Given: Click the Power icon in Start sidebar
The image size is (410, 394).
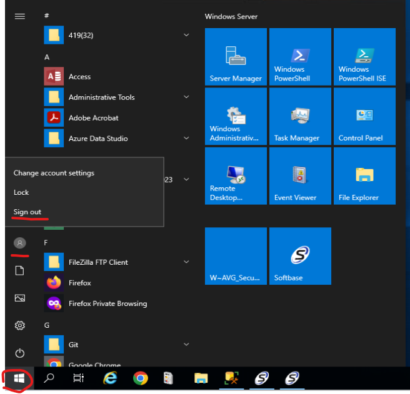Looking at the screenshot, I should (x=20, y=353).
